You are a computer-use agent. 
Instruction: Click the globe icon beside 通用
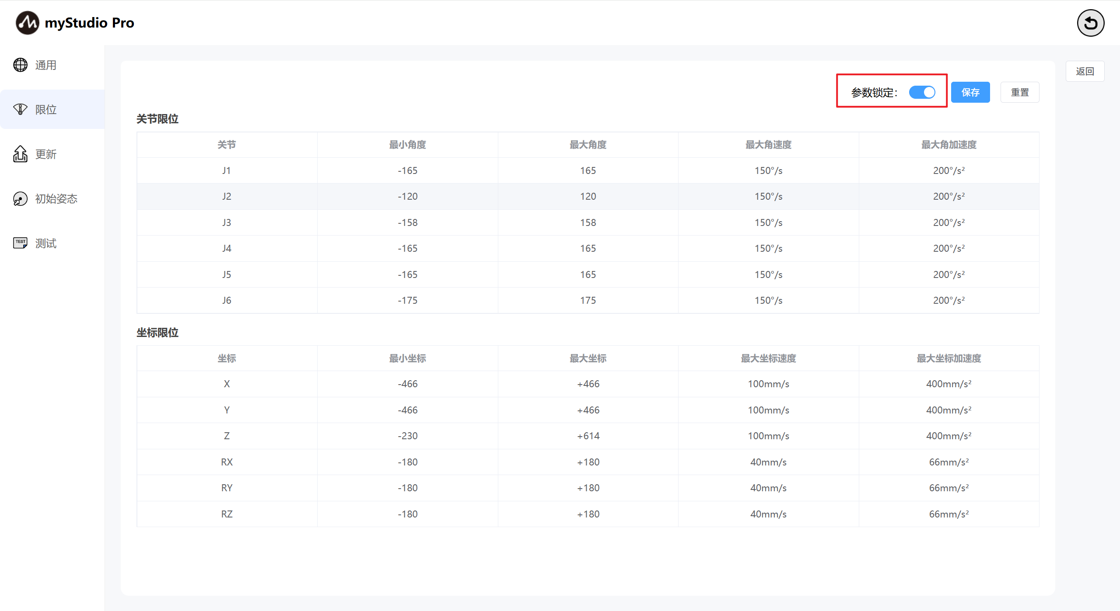tap(20, 65)
